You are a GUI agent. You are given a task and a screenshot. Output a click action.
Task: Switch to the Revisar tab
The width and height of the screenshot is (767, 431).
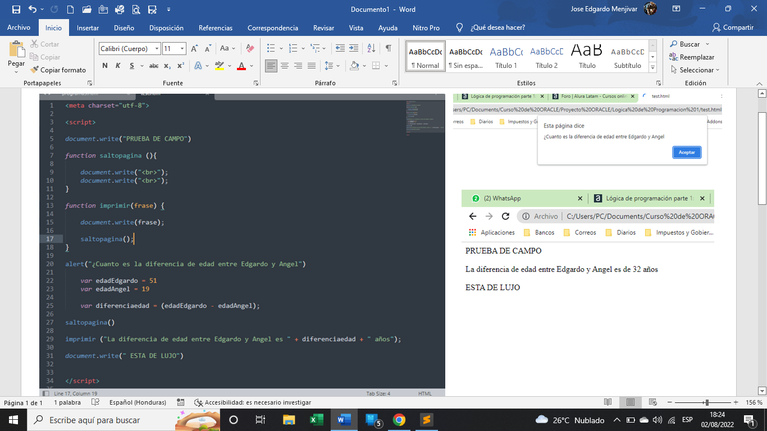pyautogui.click(x=323, y=27)
